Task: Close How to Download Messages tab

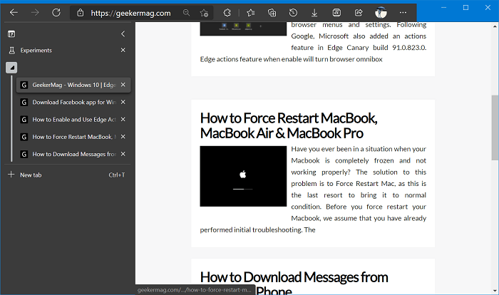Action: pos(123,154)
